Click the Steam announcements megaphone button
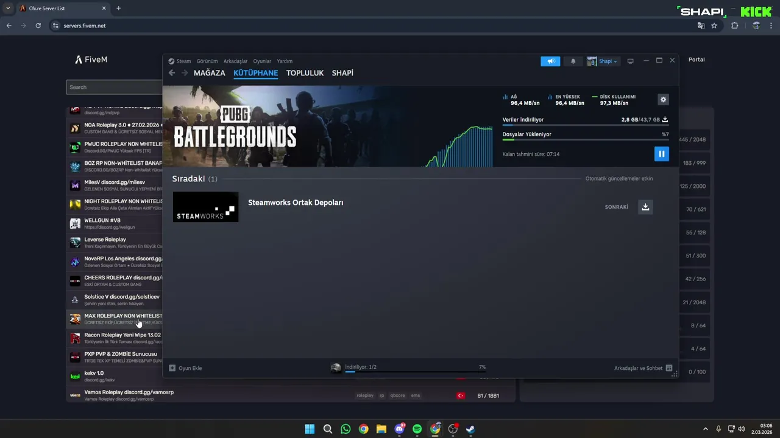Screen dimensions: 780x438 point(550,61)
